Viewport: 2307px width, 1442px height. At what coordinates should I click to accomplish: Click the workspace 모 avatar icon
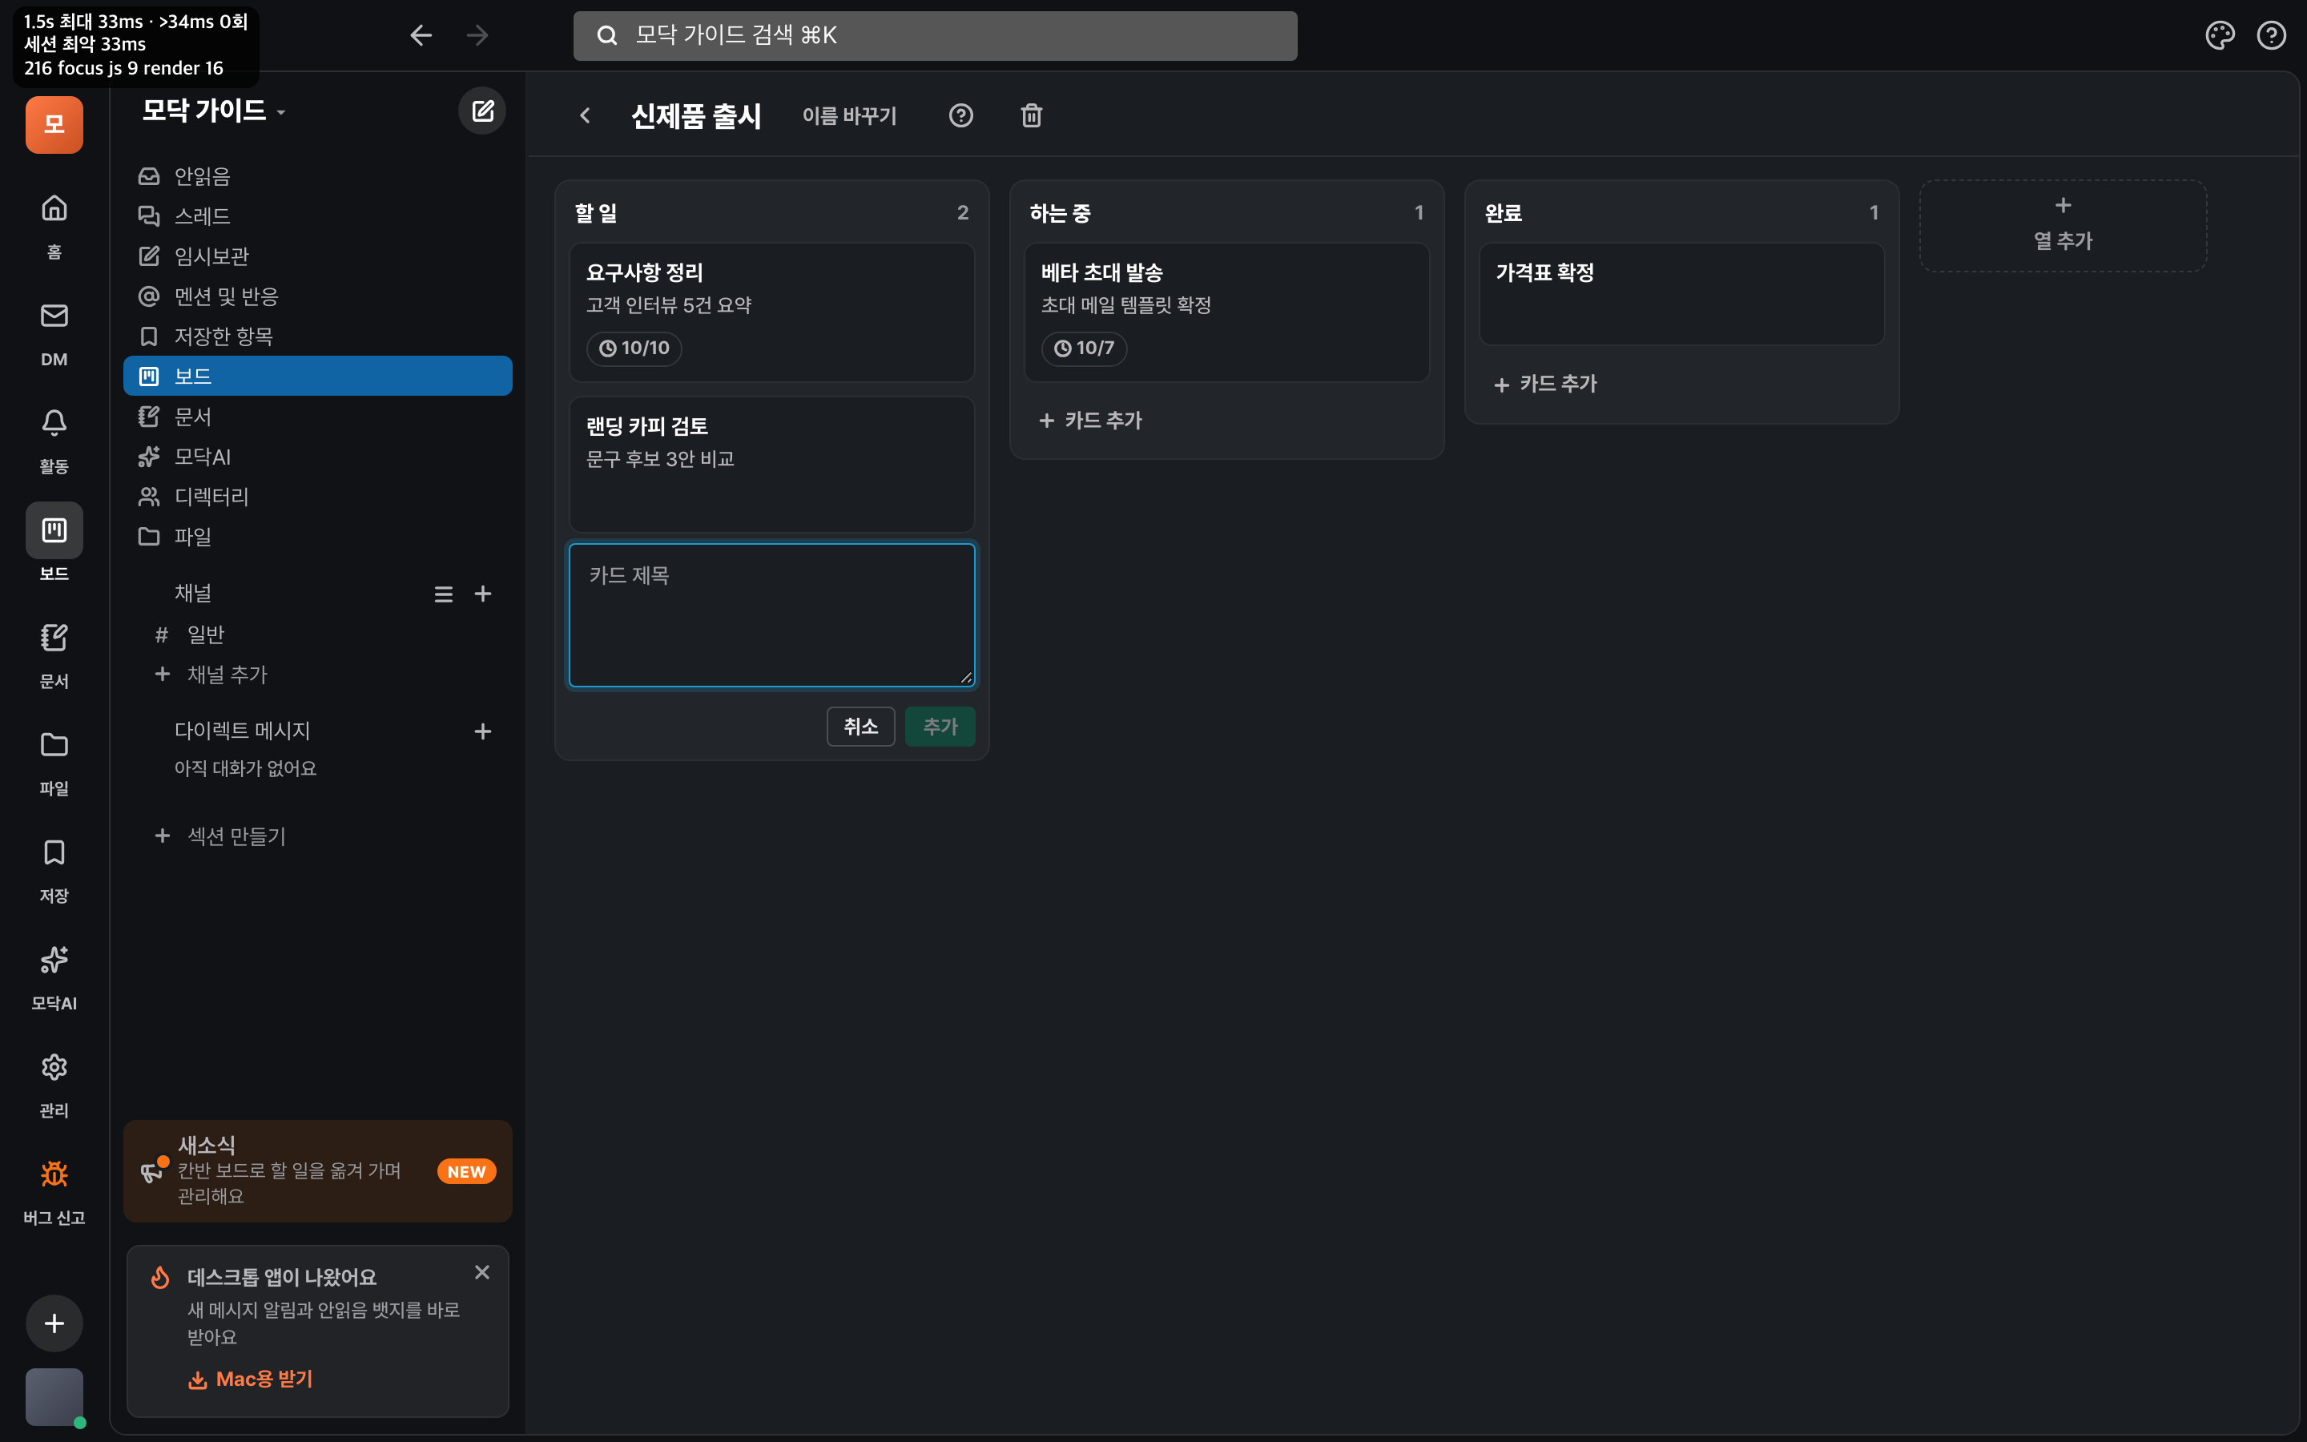coord(54,124)
